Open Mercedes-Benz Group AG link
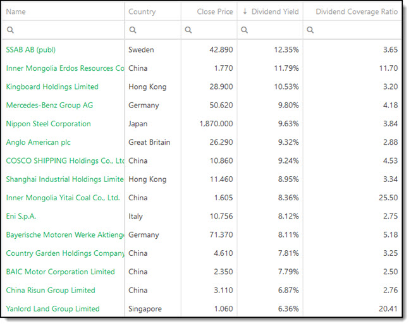Viewport: 411px width, 326px height. coord(49,106)
